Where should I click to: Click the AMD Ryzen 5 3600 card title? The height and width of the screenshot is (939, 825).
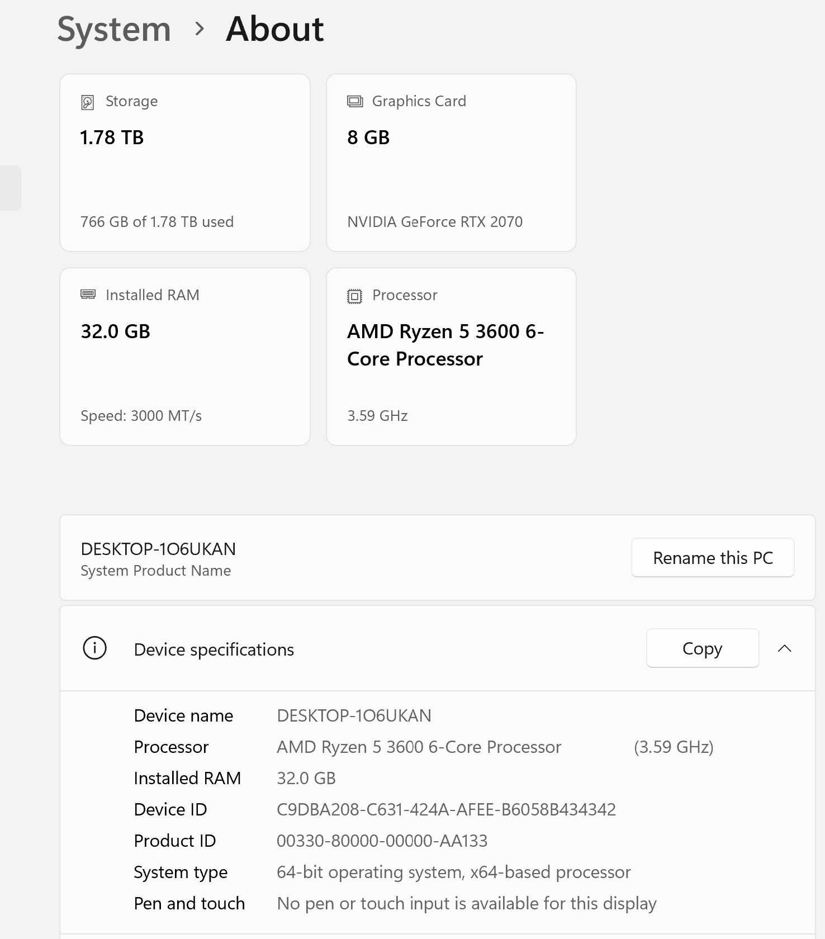445,345
